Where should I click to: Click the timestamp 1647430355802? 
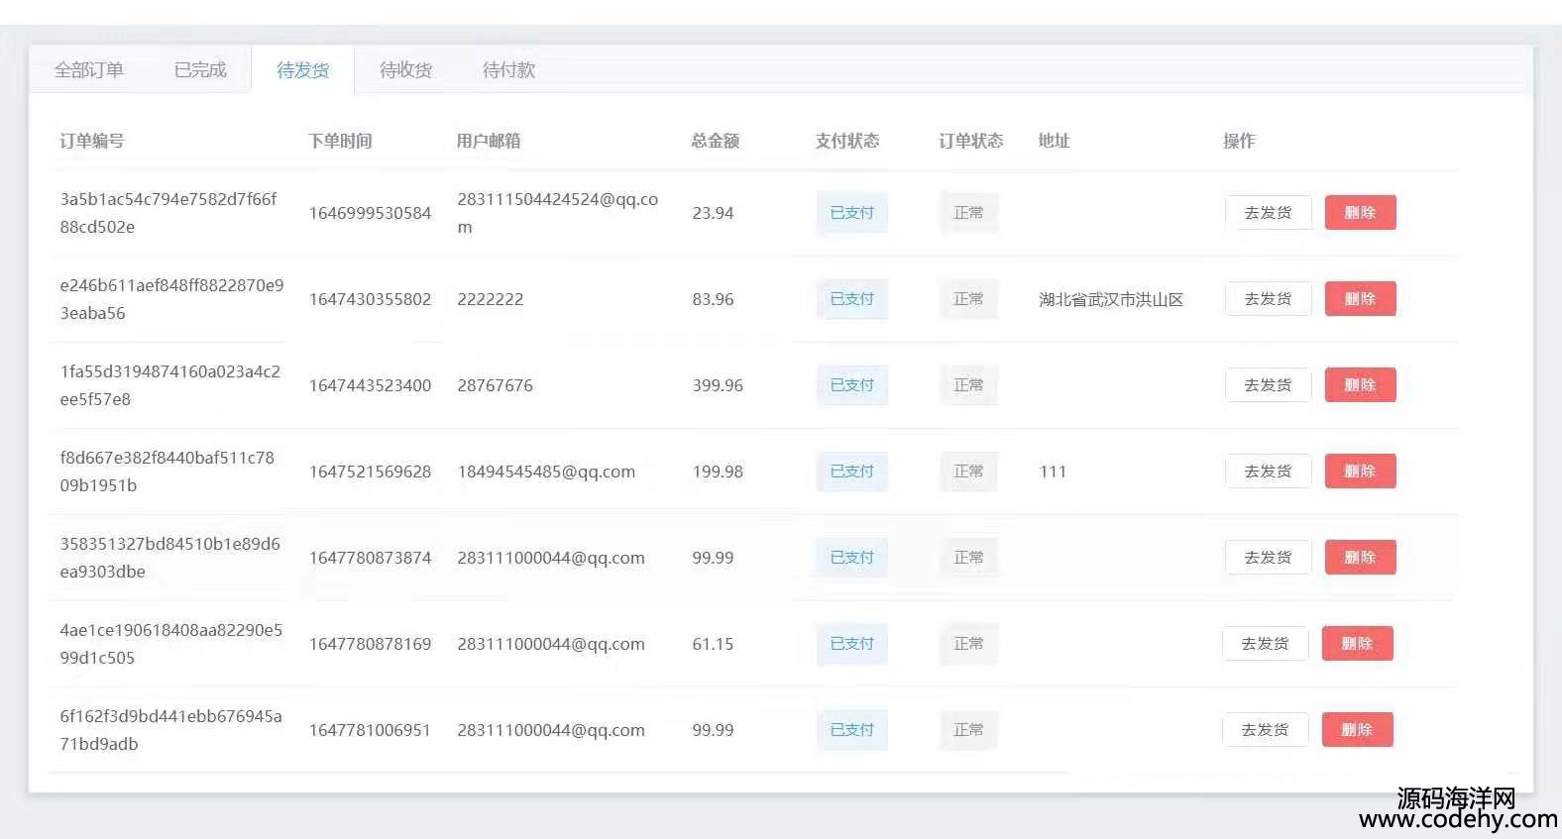point(370,299)
